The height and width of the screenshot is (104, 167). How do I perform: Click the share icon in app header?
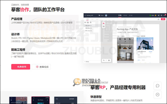tap(158, 15)
